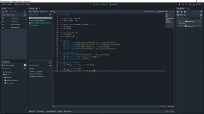Open the script editor File menu
This screenshot has height=114, width=204.
click(30, 12)
